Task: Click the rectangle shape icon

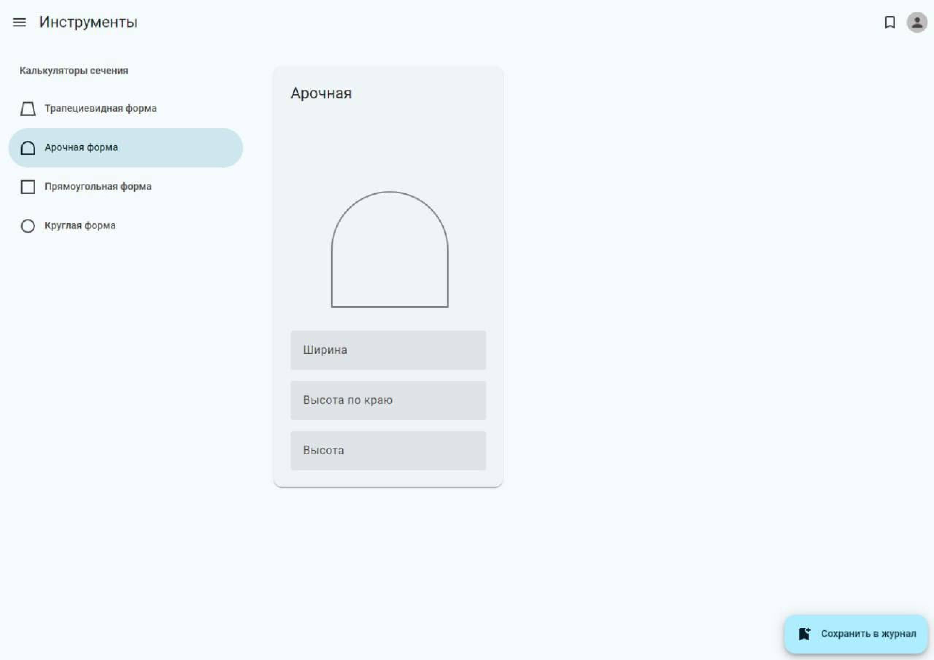Action: point(28,187)
